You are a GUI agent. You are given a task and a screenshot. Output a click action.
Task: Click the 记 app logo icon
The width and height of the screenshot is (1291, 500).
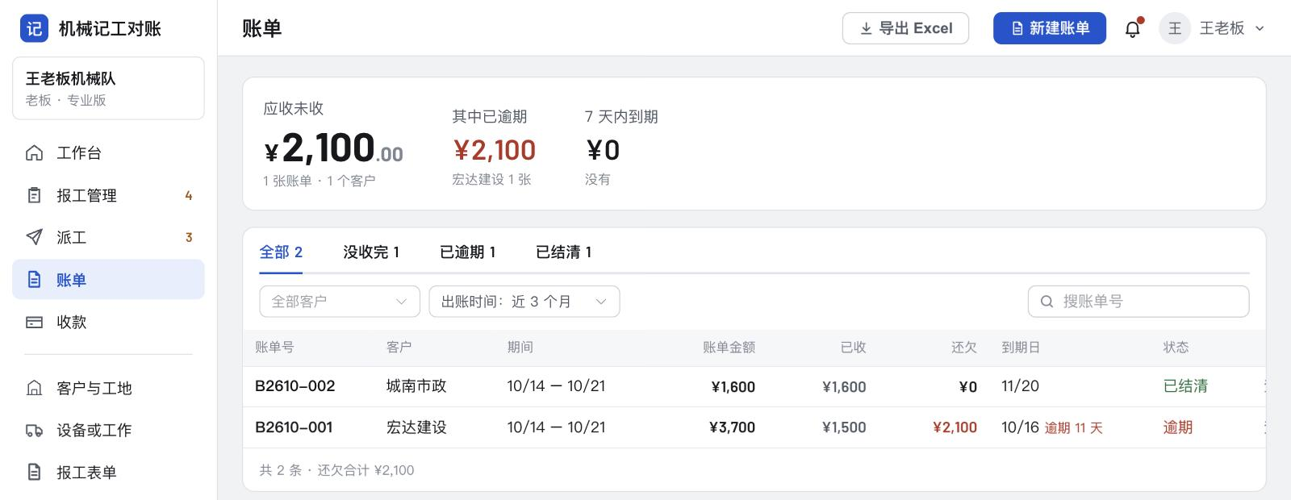(34, 28)
